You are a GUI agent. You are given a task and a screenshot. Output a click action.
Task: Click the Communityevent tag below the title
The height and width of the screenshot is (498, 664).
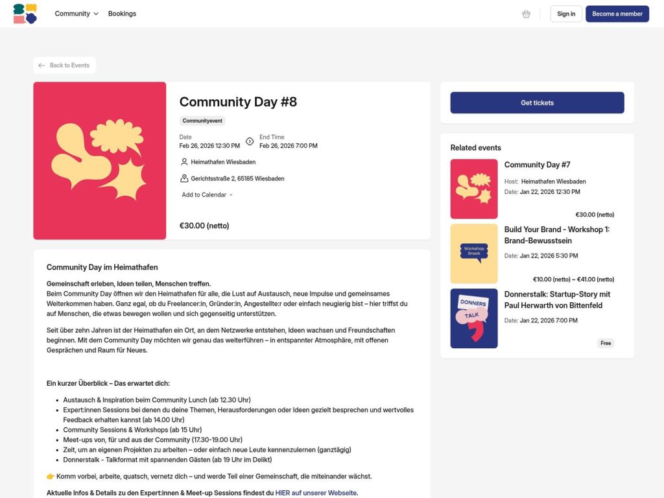(x=201, y=120)
